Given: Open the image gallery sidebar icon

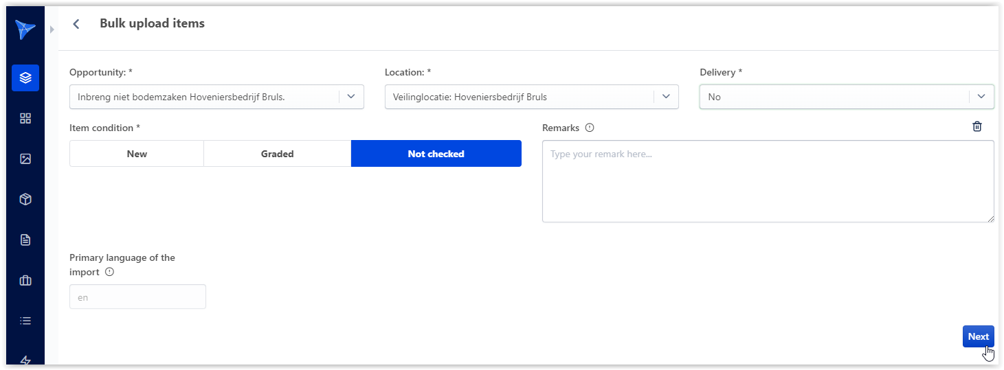Looking at the screenshot, I should click(25, 159).
